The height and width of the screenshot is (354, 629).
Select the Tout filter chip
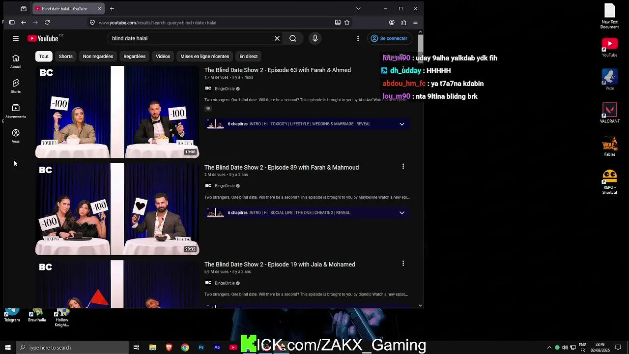[x=44, y=56]
